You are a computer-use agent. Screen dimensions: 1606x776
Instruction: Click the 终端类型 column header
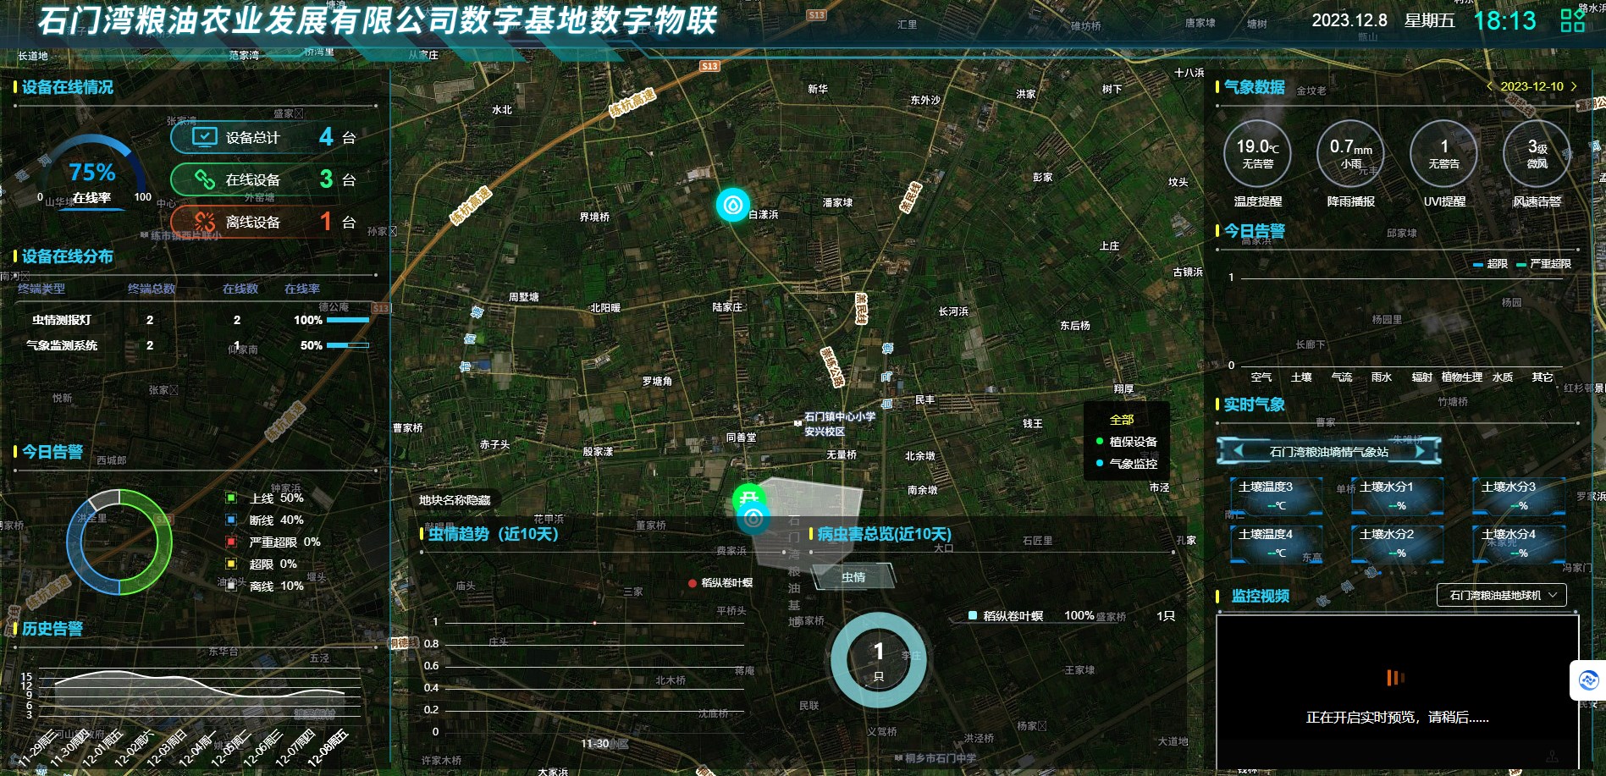41,289
